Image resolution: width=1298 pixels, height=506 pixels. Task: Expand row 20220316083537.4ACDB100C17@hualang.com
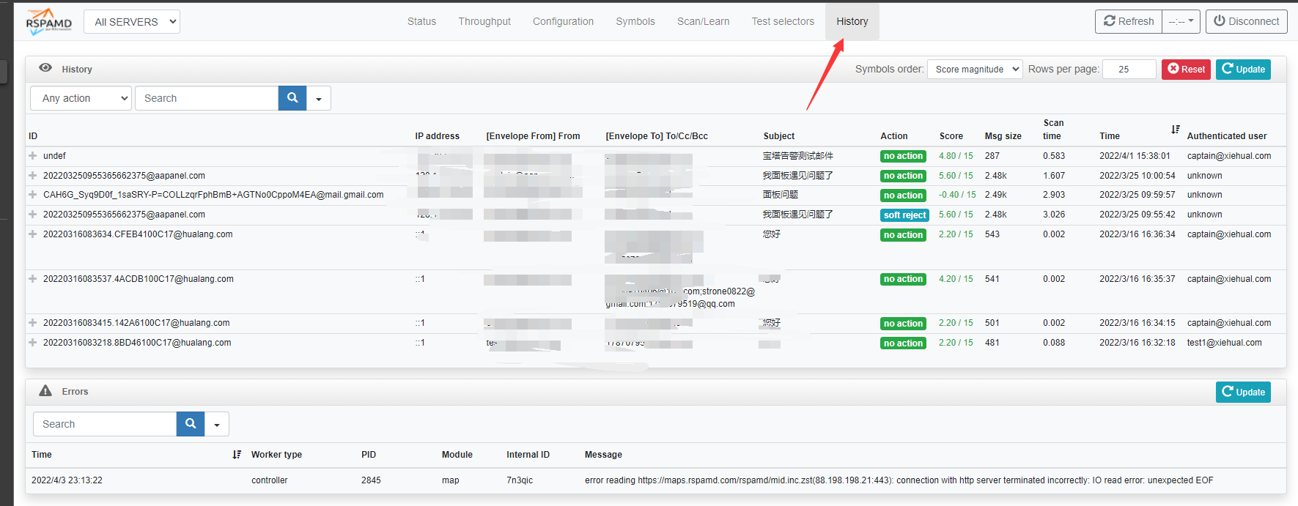tap(33, 279)
